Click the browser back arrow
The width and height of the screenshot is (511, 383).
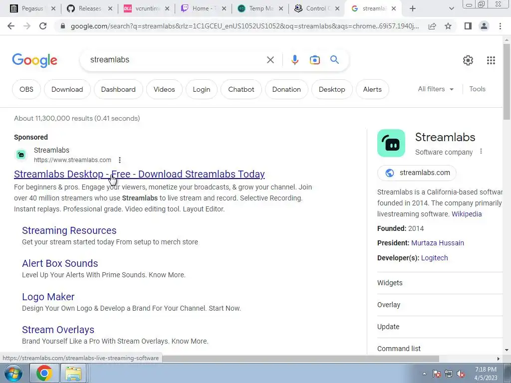11,26
